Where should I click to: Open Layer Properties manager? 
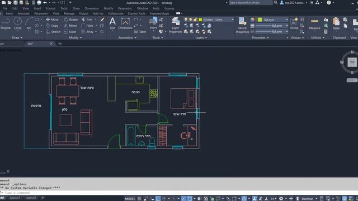(175, 25)
